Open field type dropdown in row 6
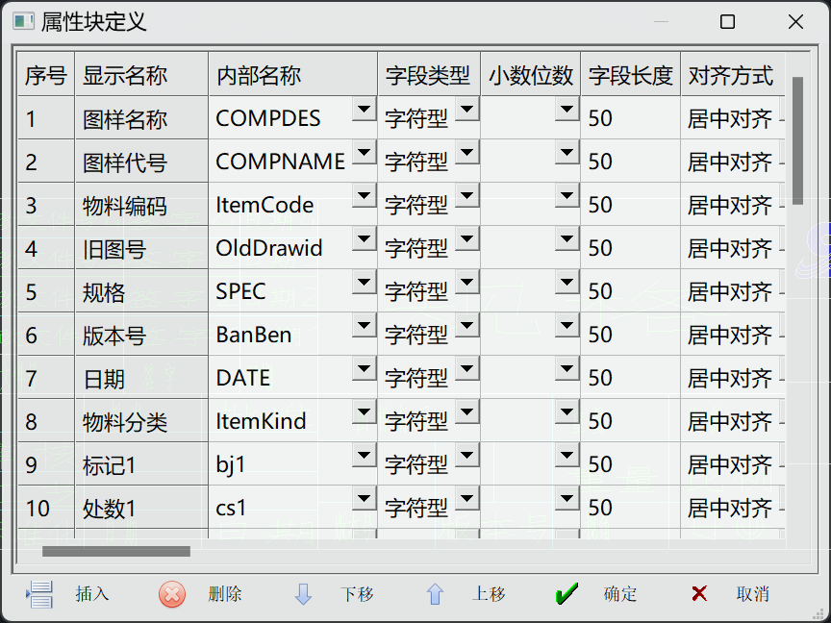Viewport: 831px width, 623px height. (x=466, y=326)
